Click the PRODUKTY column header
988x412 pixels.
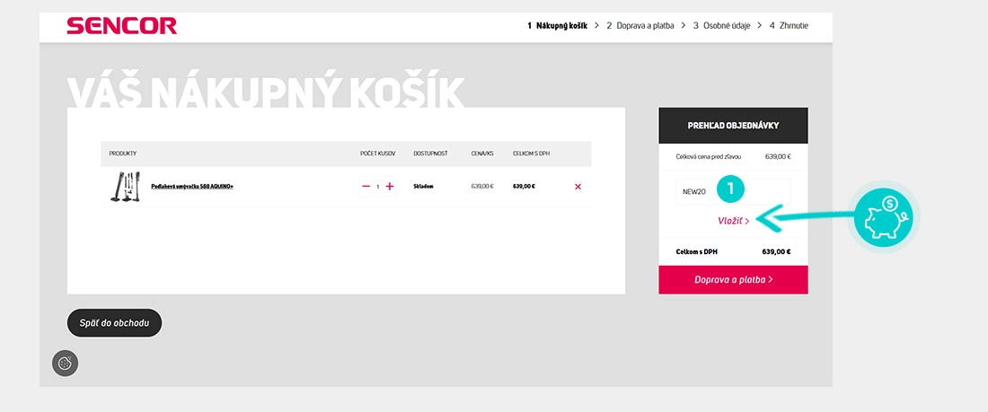pyautogui.click(x=123, y=153)
